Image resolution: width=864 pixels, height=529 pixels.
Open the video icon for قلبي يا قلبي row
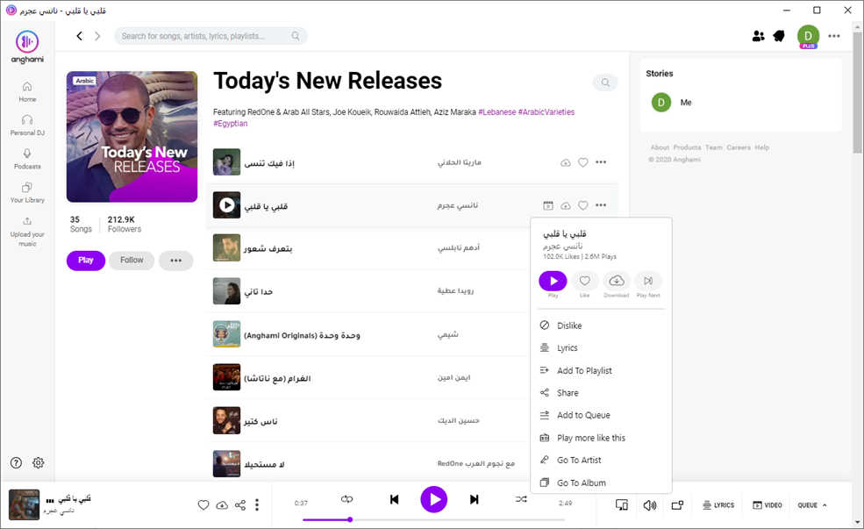coord(547,205)
